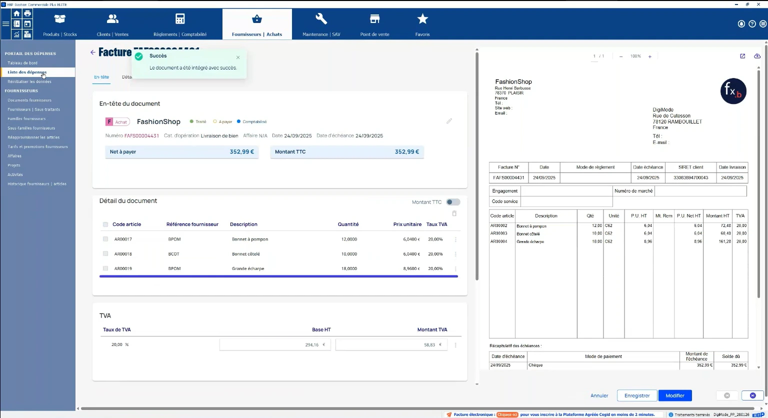
Task: Download the invoice via the cloud icon
Action: pos(757,56)
